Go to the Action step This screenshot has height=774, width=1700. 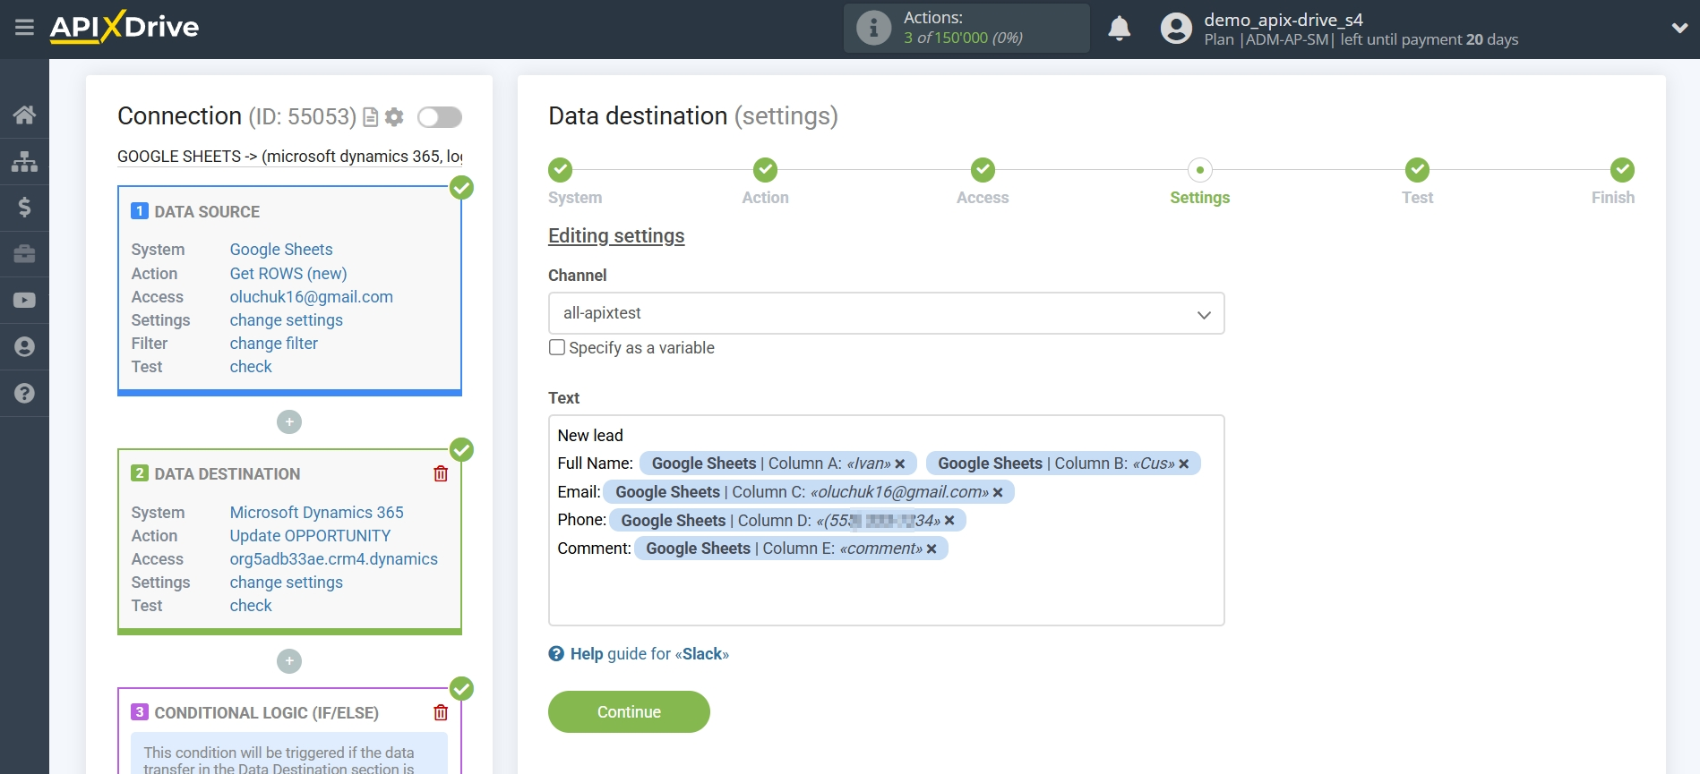coord(765,170)
